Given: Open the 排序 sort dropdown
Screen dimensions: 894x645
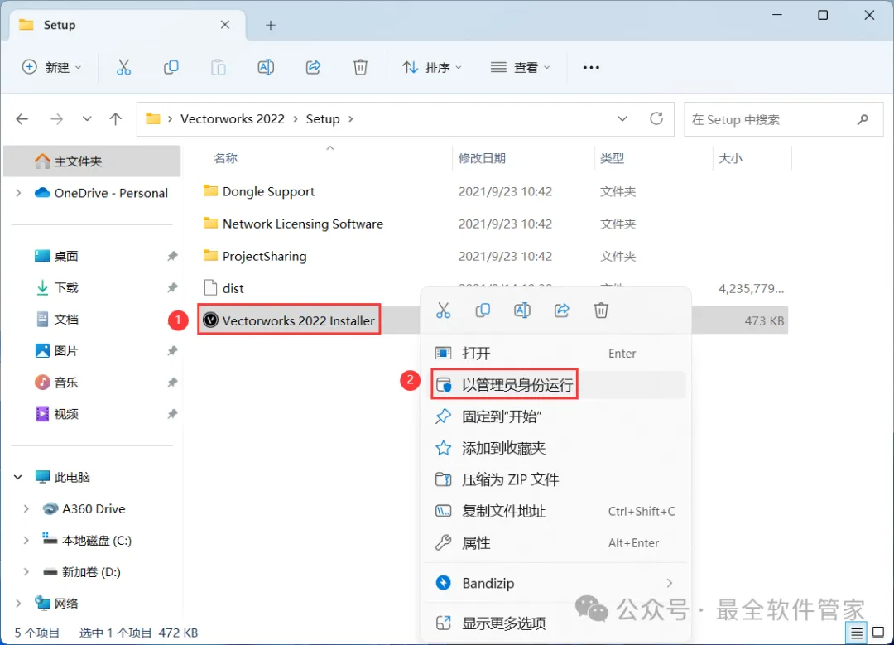Looking at the screenshot, I should [431, 67].
